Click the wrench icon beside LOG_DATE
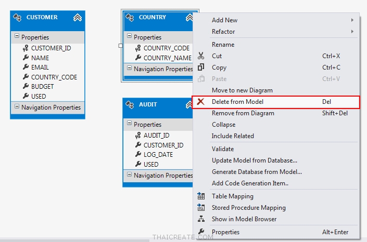 coord(138,154)
